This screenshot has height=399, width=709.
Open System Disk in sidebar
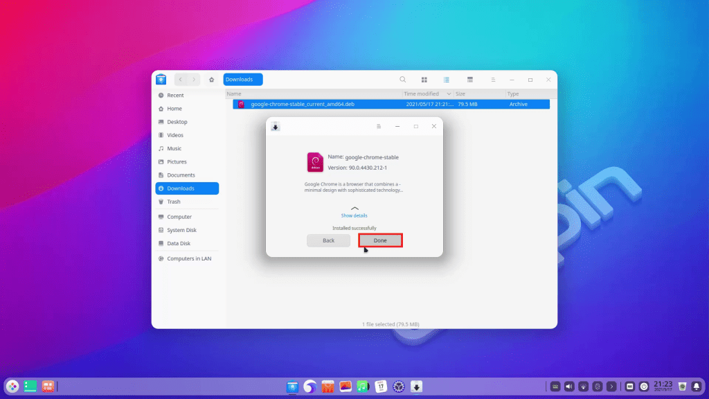click(187, 230)
